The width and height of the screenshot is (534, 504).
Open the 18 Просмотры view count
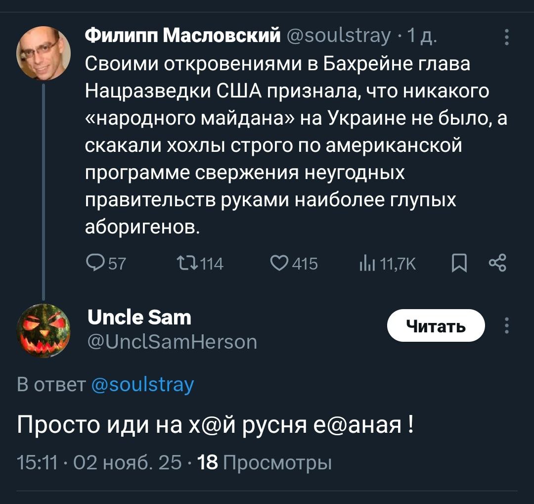[264, 463]
